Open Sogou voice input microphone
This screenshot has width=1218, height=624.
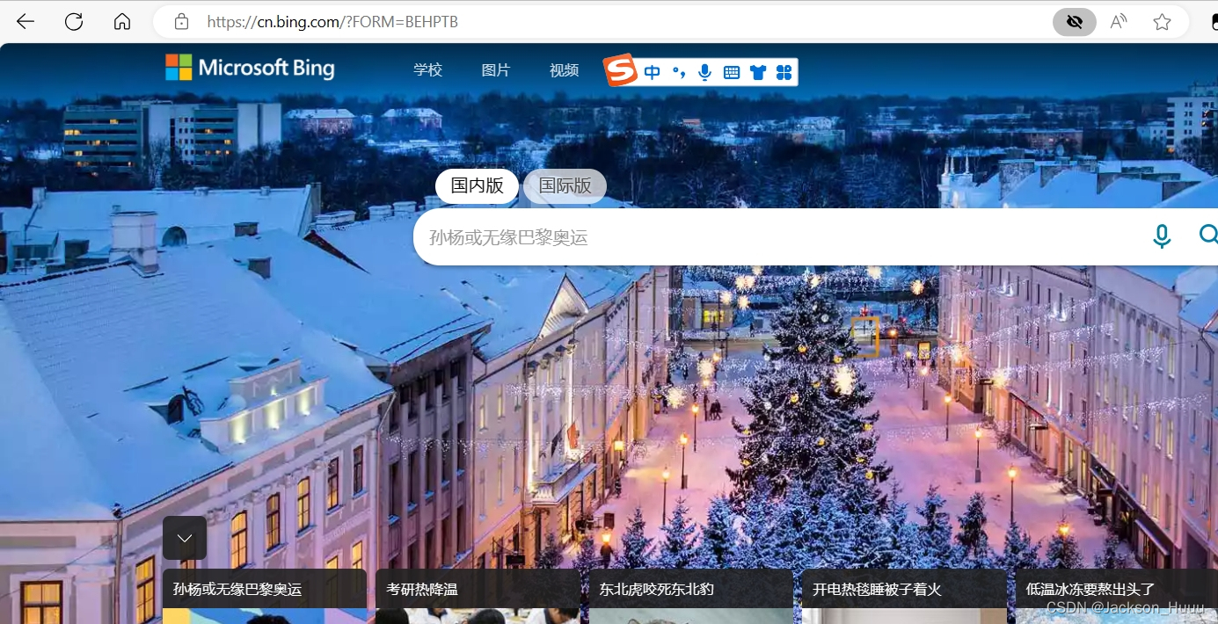704,72
